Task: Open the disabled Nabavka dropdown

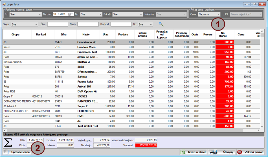Action: 172,14
